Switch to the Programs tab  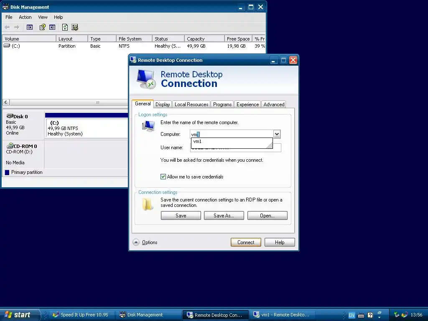pyautogui.click(x=222, y=104)
